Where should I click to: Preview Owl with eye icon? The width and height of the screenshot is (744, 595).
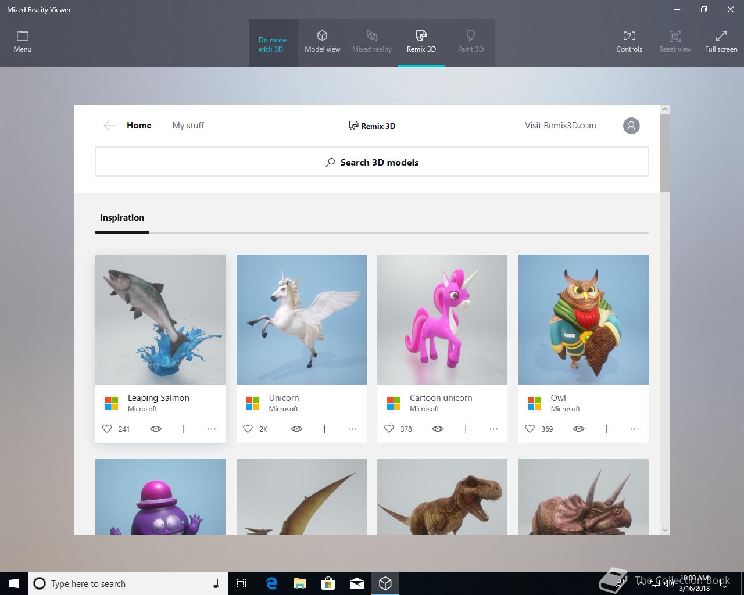point(579,429)
